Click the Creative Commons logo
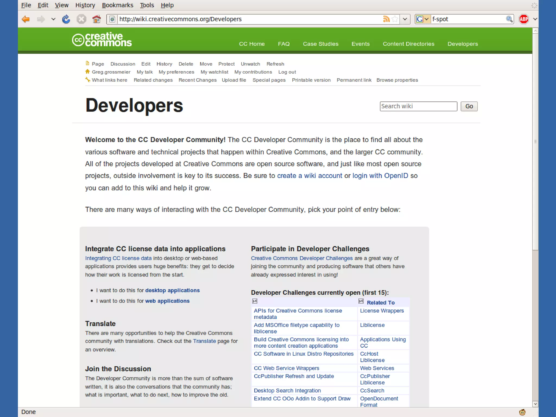The width and height of the screenshot is (556, 417). 102,40
